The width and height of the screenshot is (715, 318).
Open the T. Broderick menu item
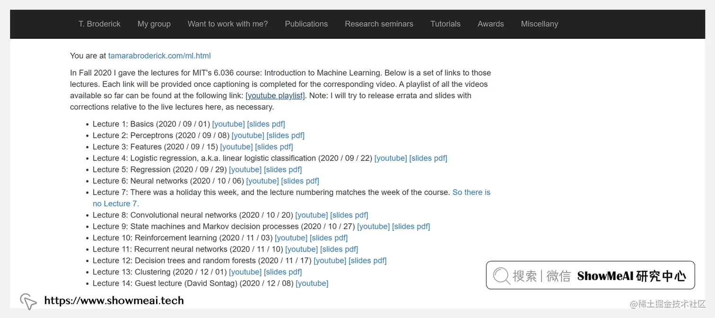(x=99, y=24)
